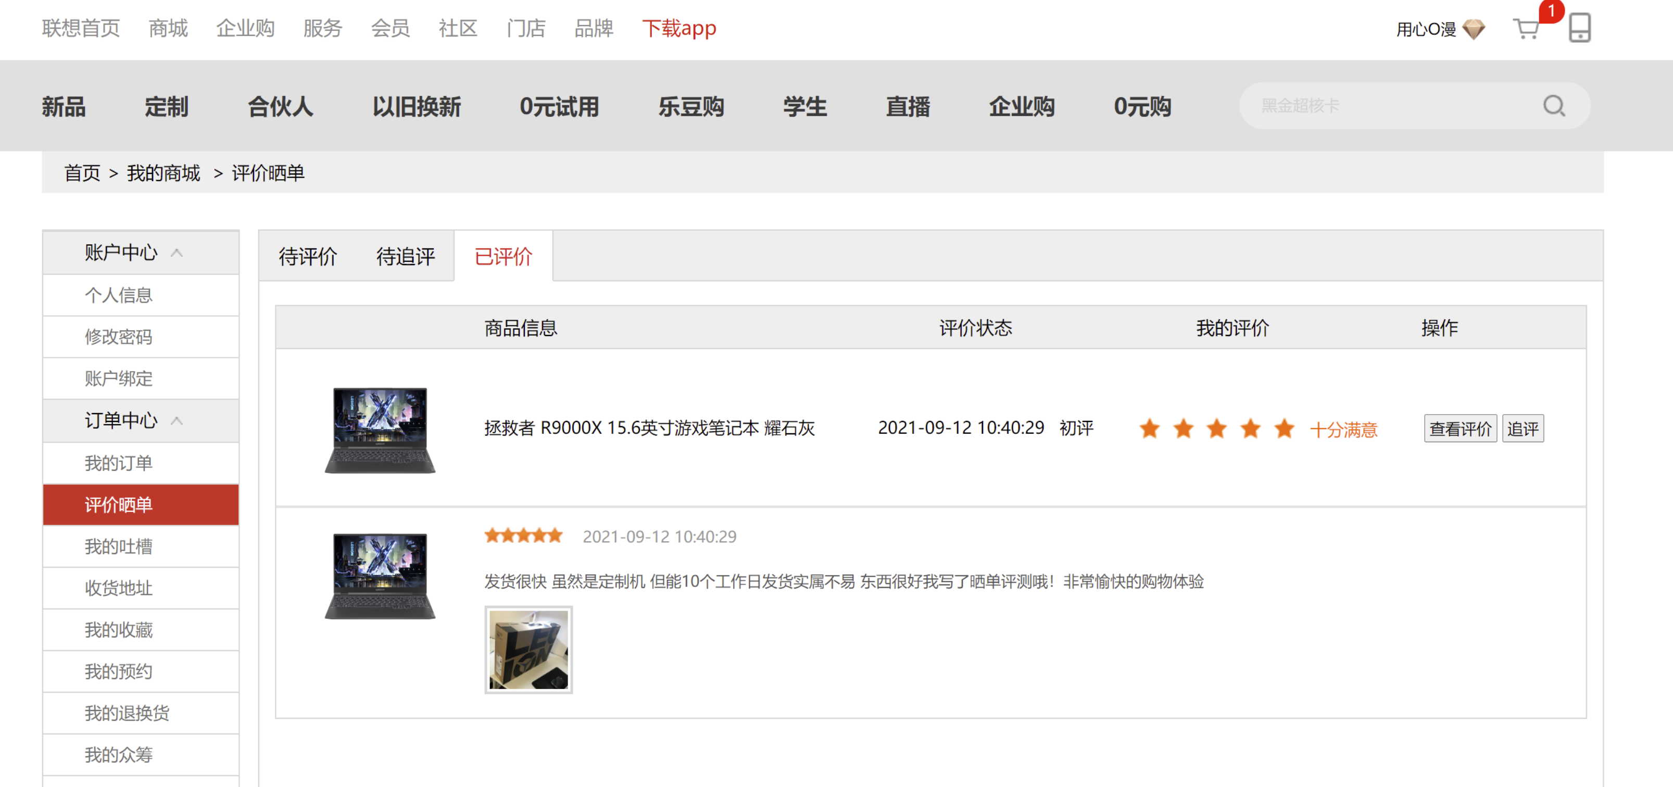The width and height of the screenshot is (1673, 787).
Task: Click 首页 in the breadcrumb
Action: click(x=82, y=173)
